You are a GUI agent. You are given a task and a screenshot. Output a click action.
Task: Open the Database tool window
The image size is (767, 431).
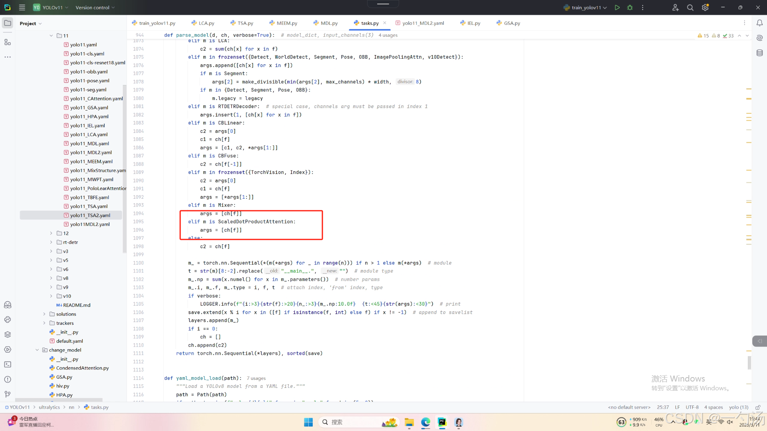point(759,53)
